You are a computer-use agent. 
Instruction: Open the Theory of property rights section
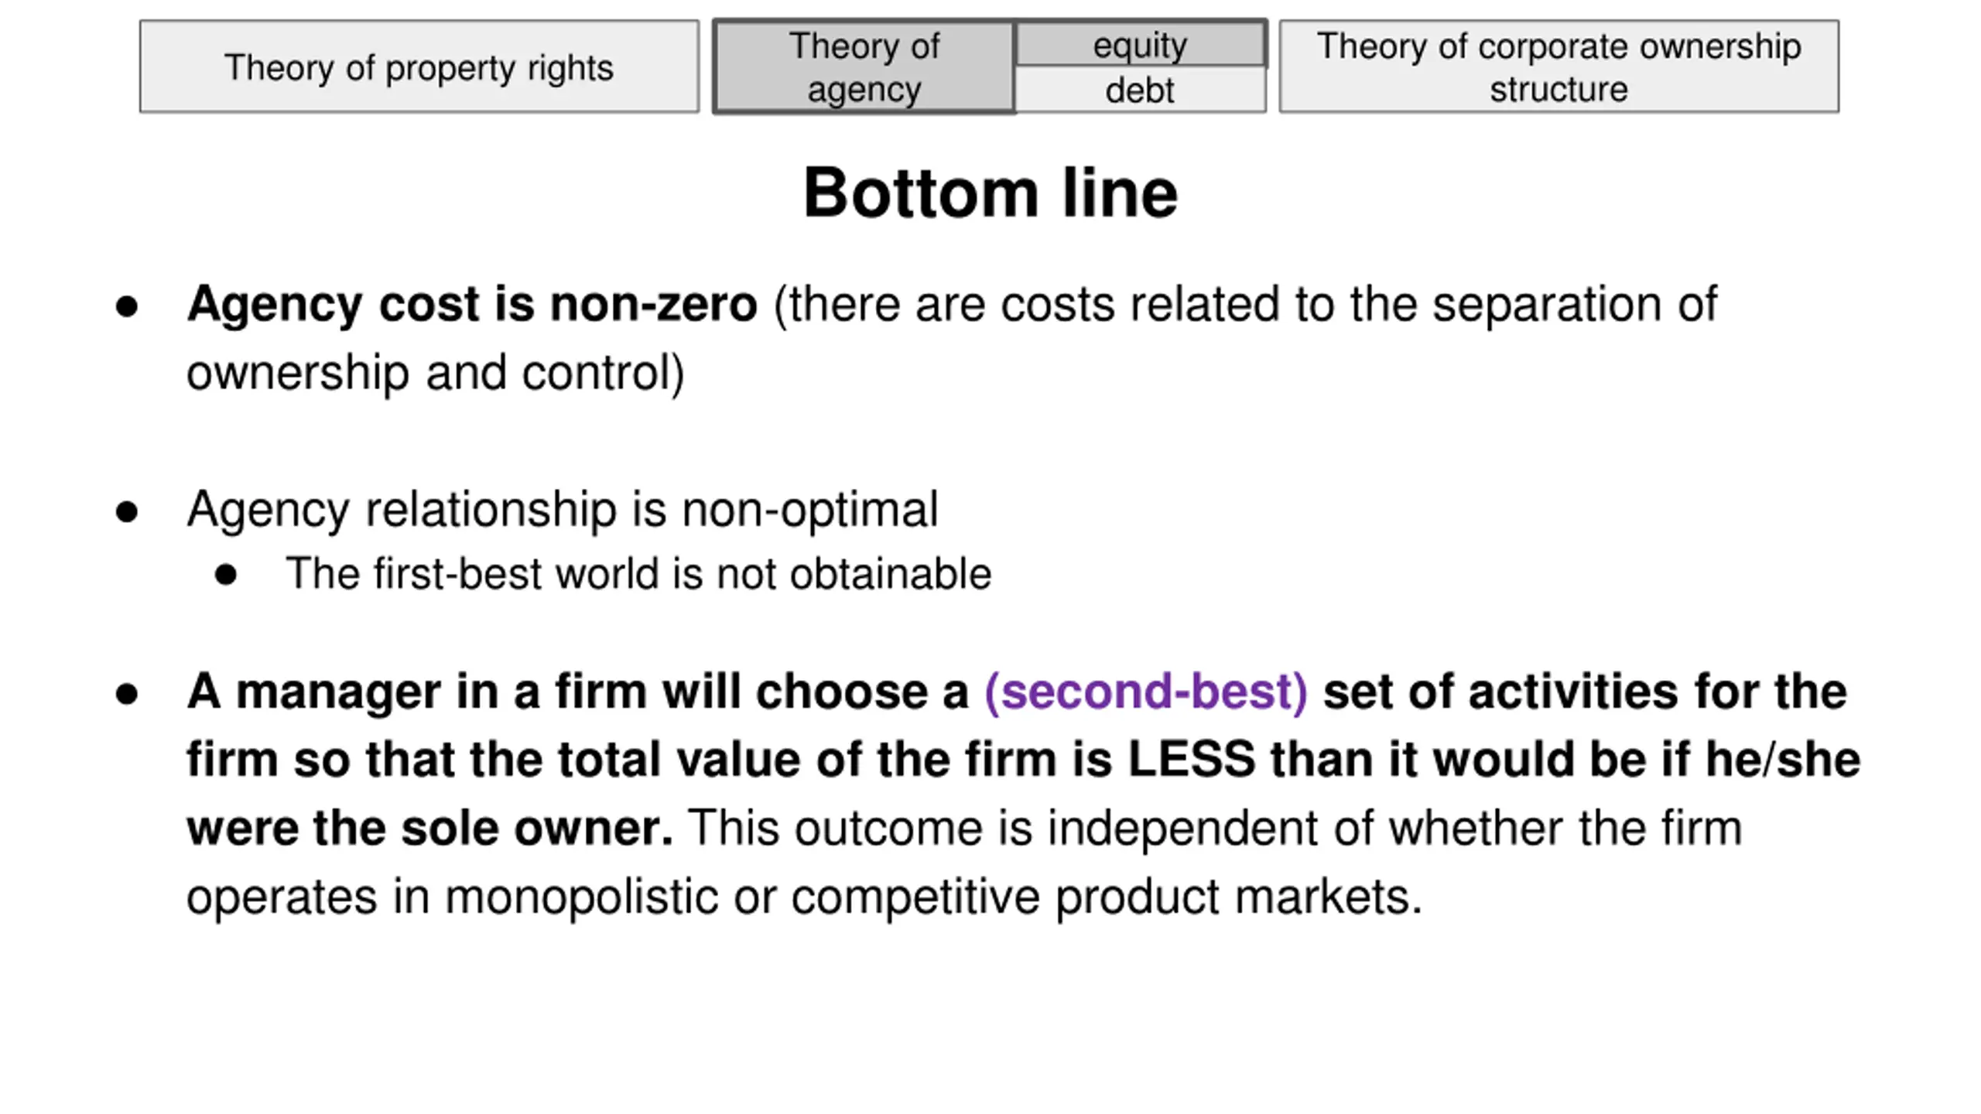(x=419, y=67)
